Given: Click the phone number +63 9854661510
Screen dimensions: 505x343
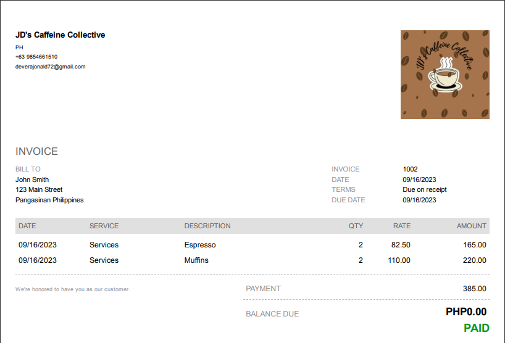Looking at the screenshot, I should coord(36,57).
